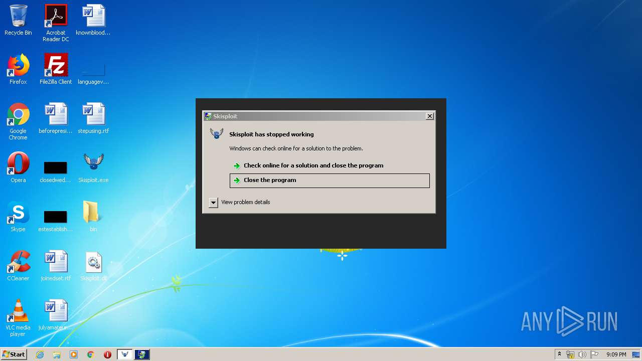Select the knownblood Word document icon
The image size is (642, 361).
click(93, 20)
